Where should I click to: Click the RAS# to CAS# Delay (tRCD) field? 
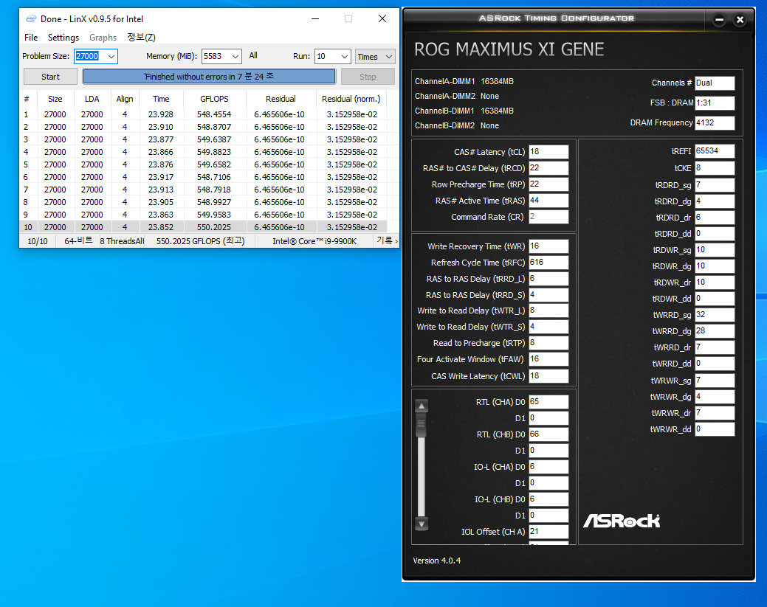pos(548,167)
